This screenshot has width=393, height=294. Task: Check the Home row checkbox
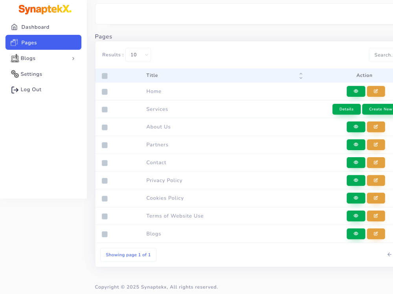click(105, 92)
